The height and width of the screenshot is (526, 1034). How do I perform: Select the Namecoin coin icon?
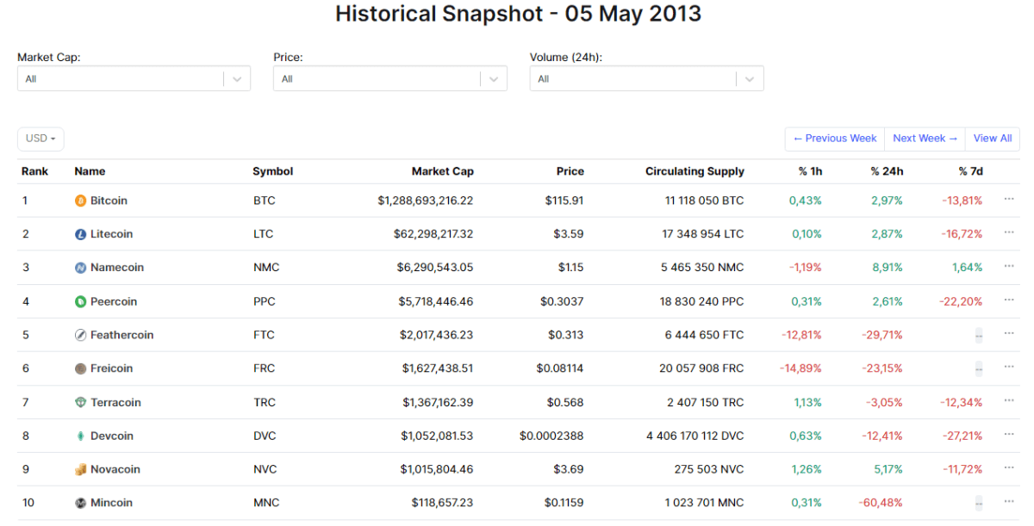[x=80, y=267]
